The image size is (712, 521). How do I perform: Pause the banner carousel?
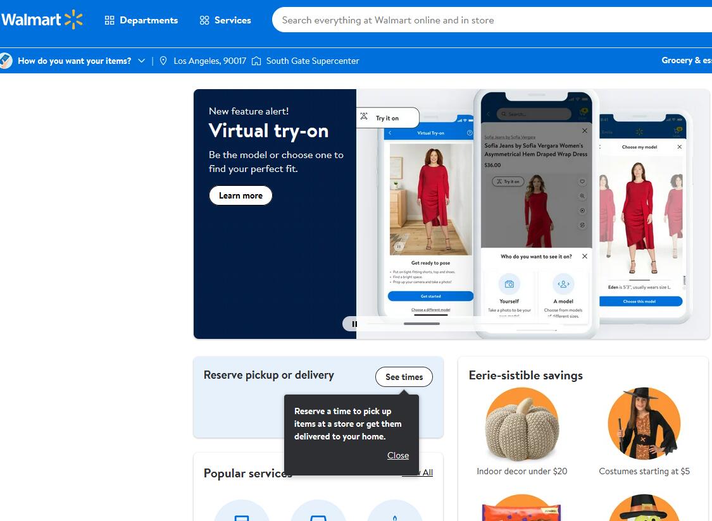[354, 324]
